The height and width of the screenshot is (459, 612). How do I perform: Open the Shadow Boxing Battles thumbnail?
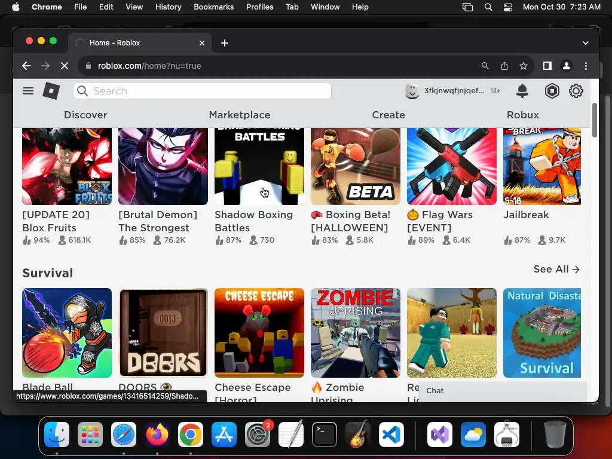259,166
